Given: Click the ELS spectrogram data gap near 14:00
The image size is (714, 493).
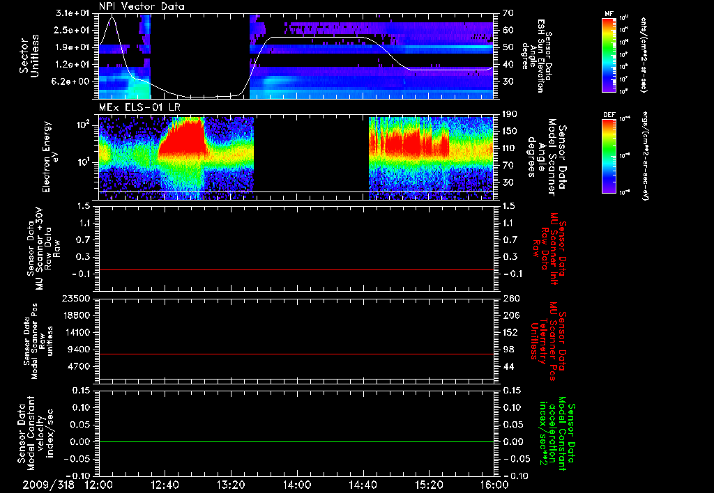Looking at the screenshot, I should click(x=311, y=157).
